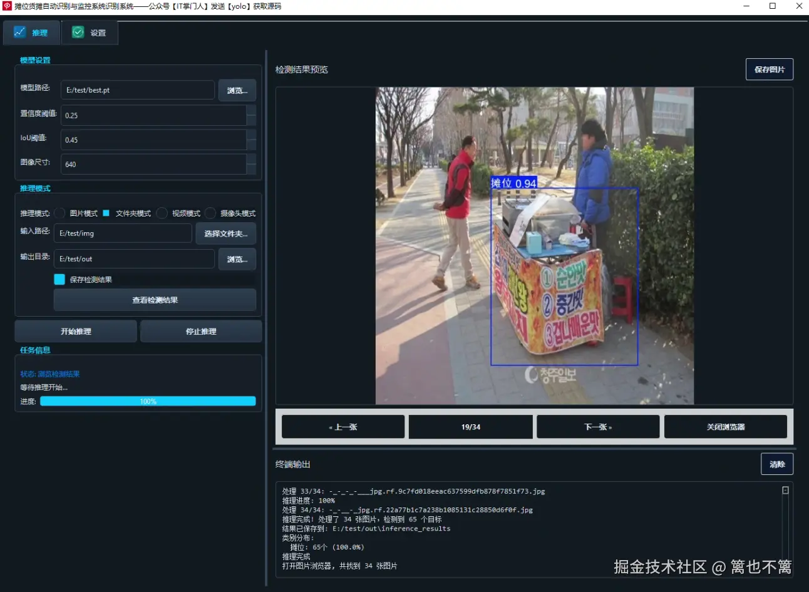Click the terminal output scrollbar
The image size is (809, 592).
pyautogui.click(x=786, y=491)
